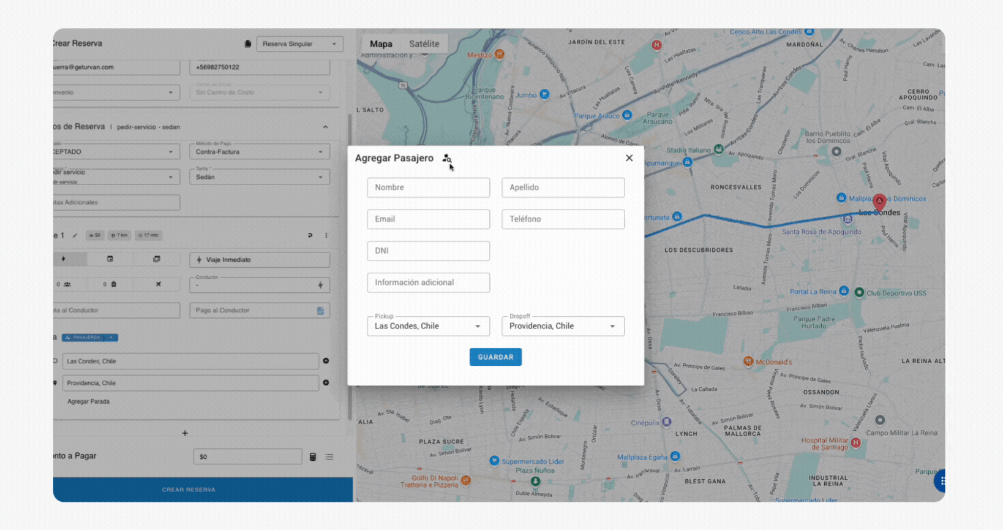Click the Agregar Parada link
Image resolution: width=1003 pixels, height=530 pixels.
[89, 401]
